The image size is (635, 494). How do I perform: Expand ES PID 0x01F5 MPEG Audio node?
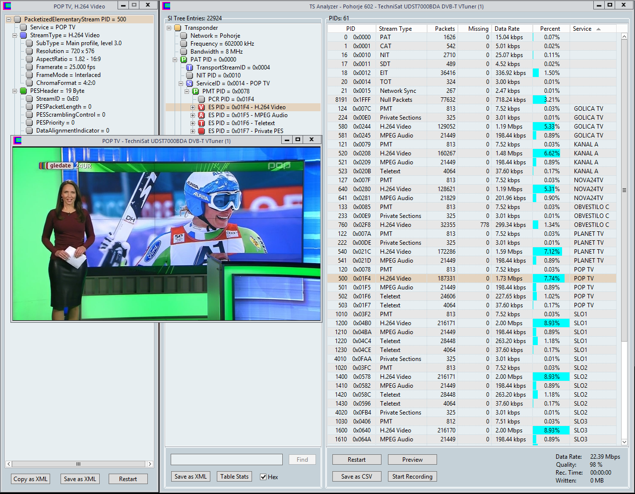click(193, 115)
